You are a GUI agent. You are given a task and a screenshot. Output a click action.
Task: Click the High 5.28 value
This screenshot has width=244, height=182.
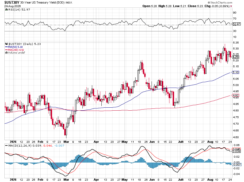[165, 6]
